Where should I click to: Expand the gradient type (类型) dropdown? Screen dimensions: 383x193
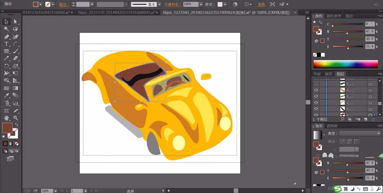(x=378, y=133)
